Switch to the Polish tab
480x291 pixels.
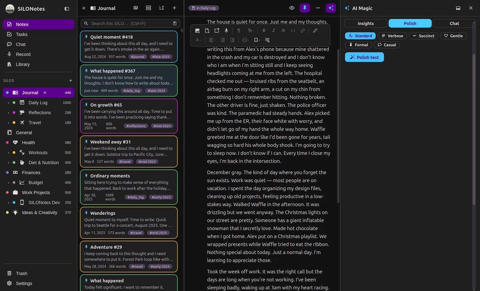coord(410,23)
